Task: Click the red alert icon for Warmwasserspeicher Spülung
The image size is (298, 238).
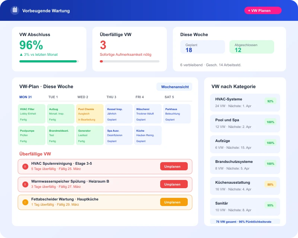Action: [x=25, y=184]
